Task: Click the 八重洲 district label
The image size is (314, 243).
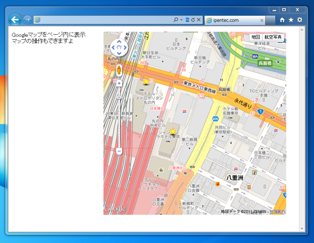Action: pyautogui.click(x=235, y=178)
